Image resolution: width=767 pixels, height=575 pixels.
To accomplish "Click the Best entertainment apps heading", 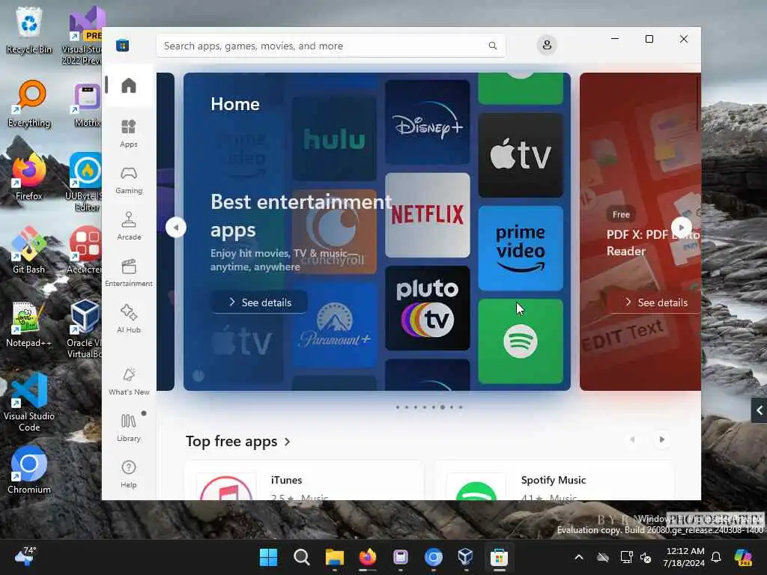I will 301,216.
